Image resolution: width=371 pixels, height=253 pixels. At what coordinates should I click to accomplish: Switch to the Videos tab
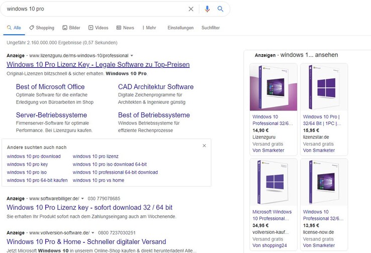coord(98,28)
